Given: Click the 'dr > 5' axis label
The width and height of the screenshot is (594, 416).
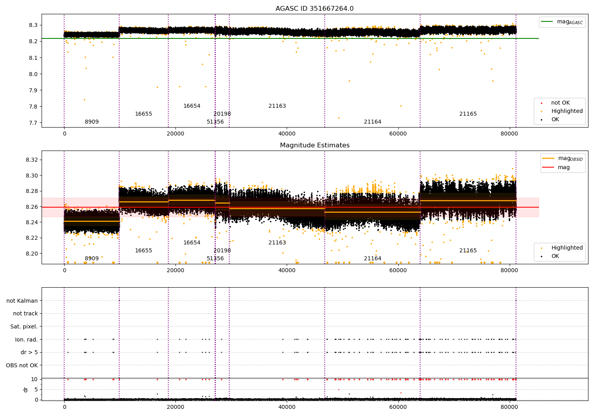Looking at the screenshot, I should click(x=29, y=353).
